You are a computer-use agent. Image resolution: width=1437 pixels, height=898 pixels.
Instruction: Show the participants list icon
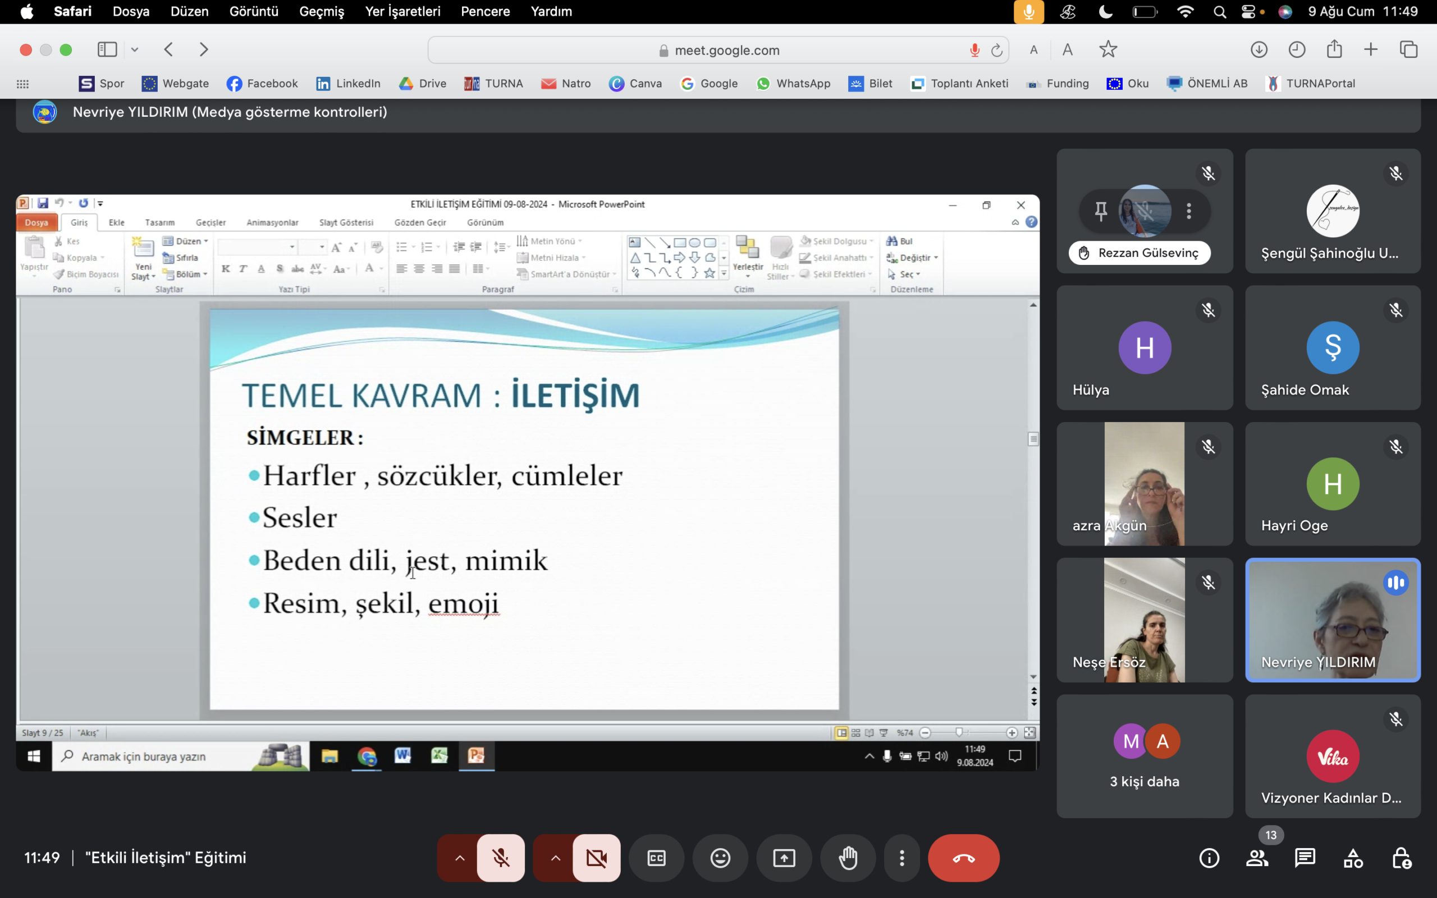(1257, 858)
